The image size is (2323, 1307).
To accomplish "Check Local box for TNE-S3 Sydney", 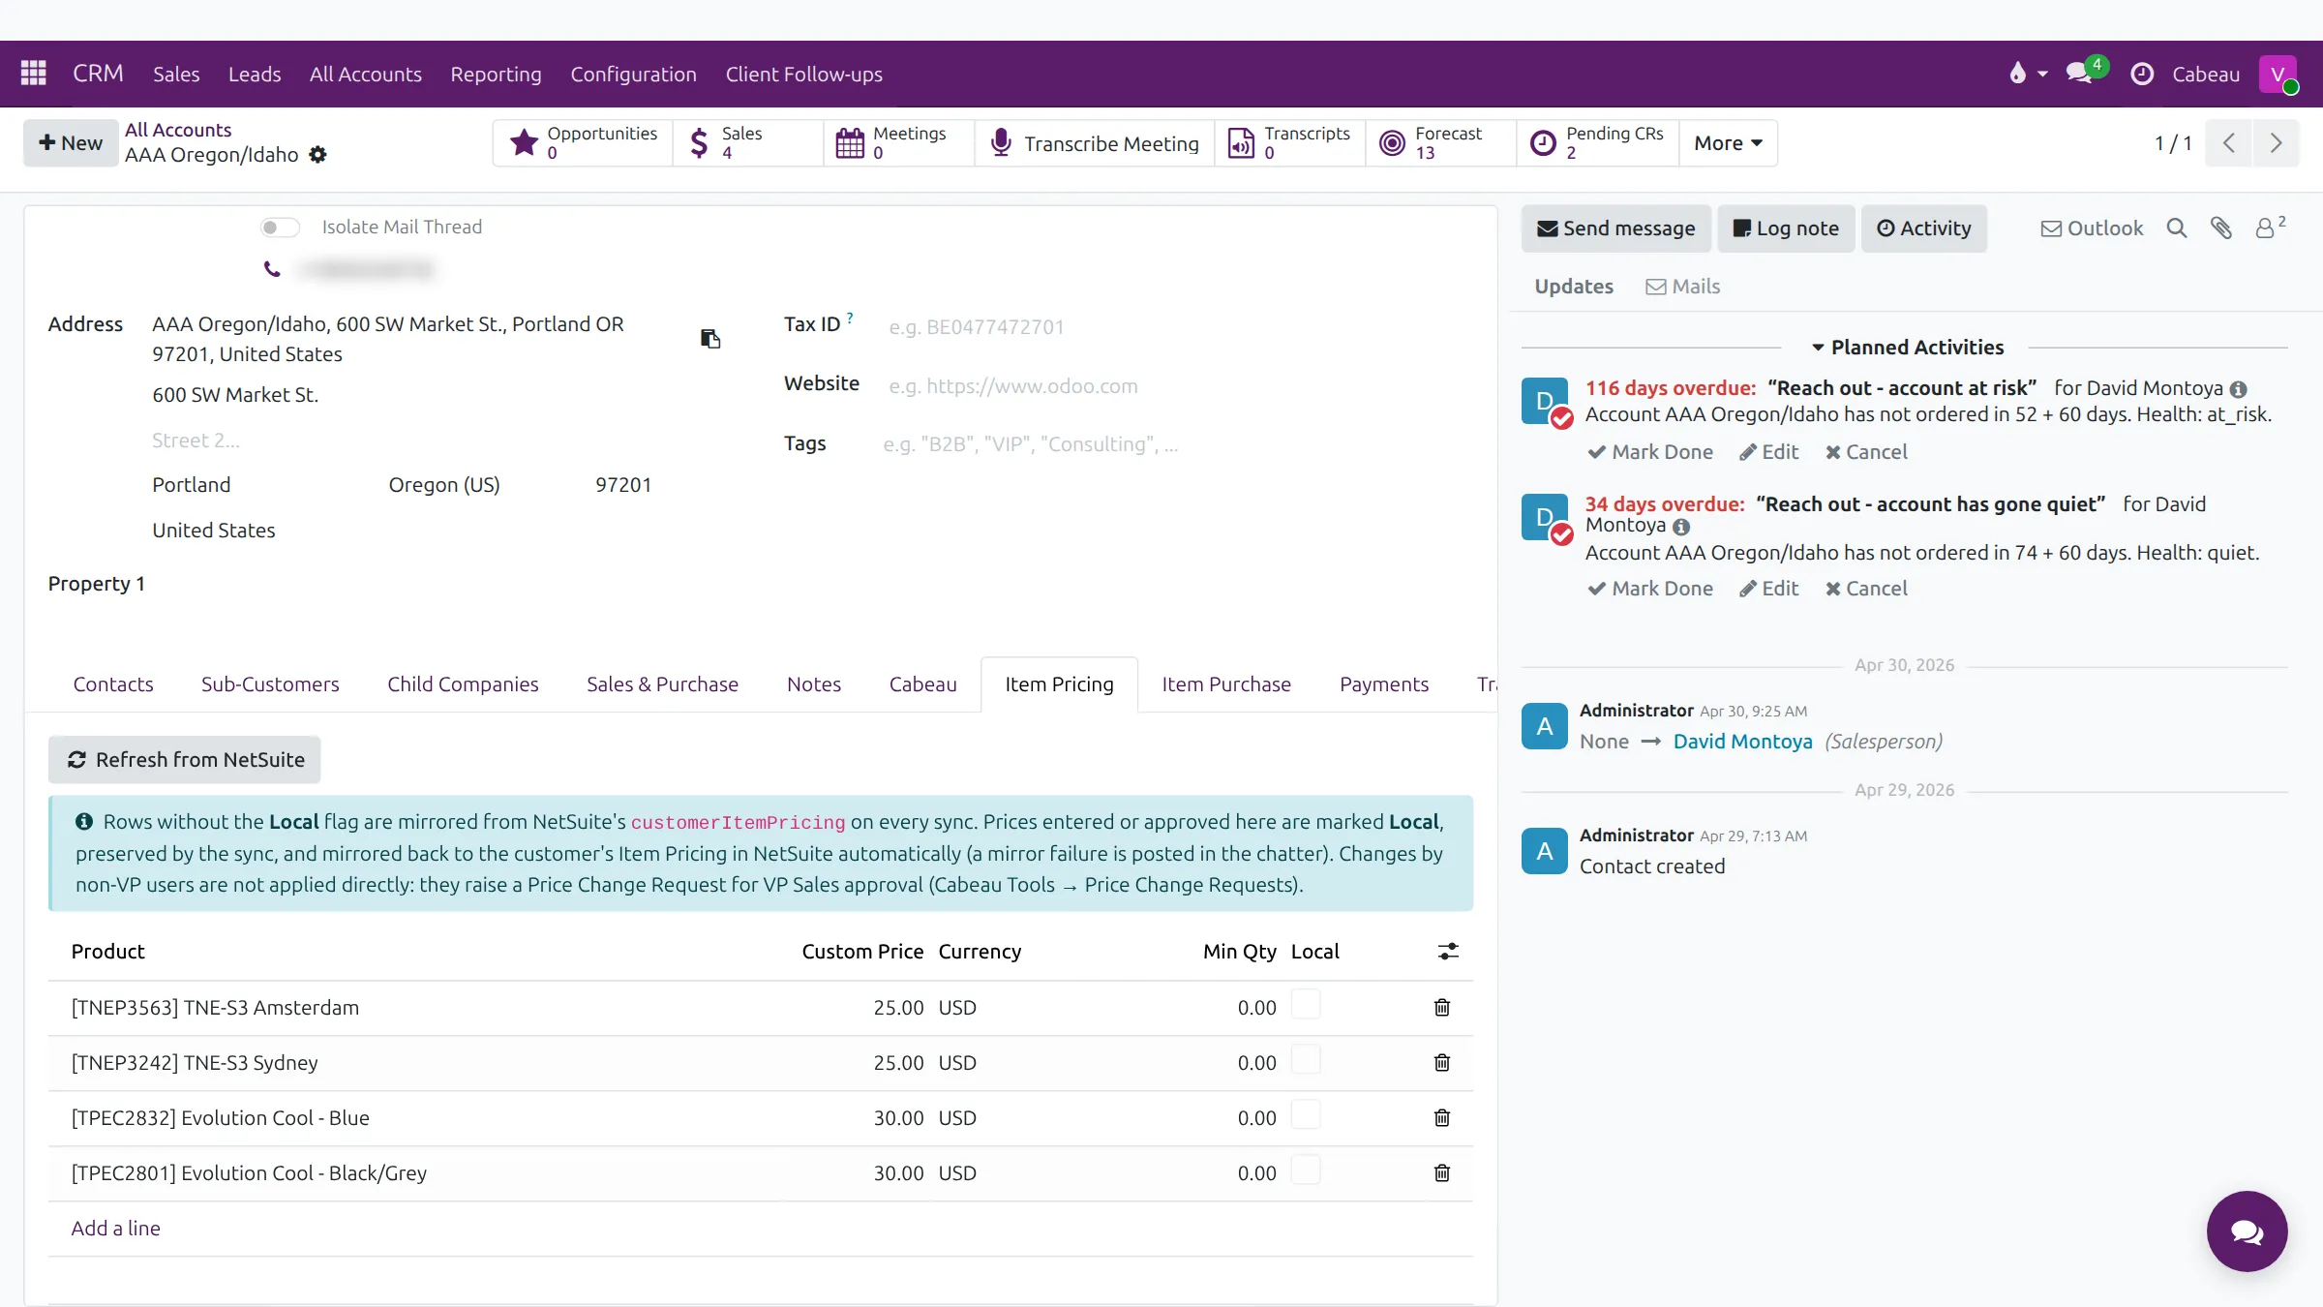I will pos(1306,1060).
